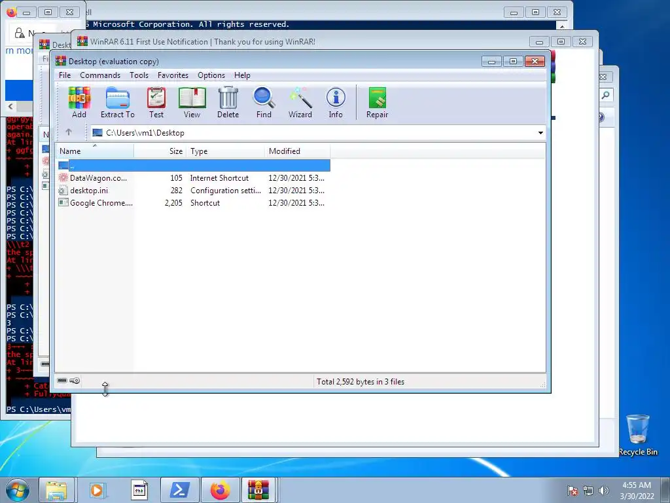Viewport: 670px width, 503px height.
Task: Click the Windows Start orb
Action: 18,490
